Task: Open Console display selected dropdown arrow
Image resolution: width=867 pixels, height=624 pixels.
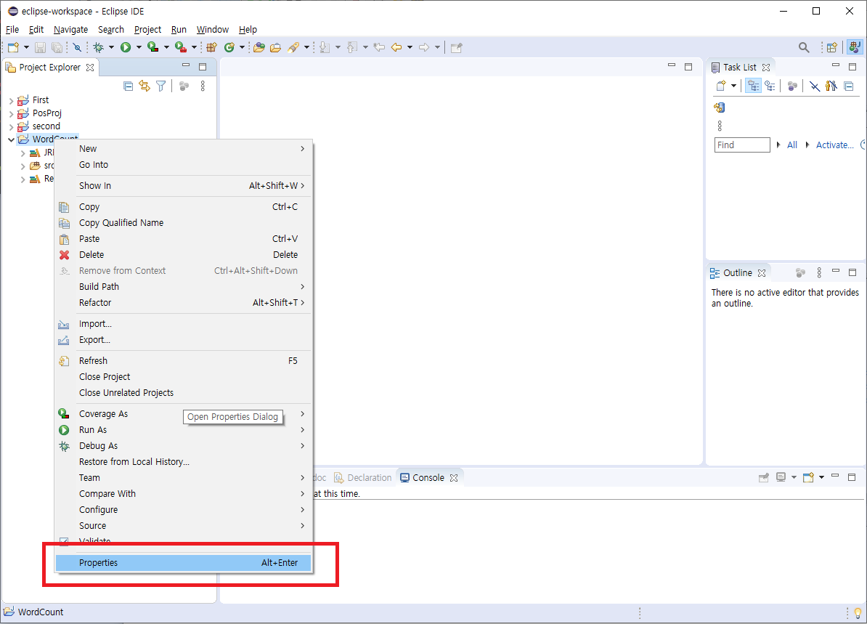Action: pos(794,477)
